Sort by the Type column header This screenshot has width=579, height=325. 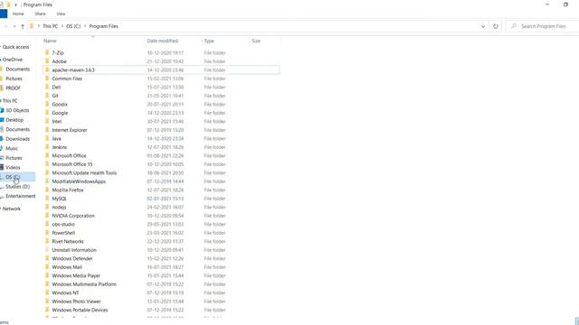click(209, 41)
